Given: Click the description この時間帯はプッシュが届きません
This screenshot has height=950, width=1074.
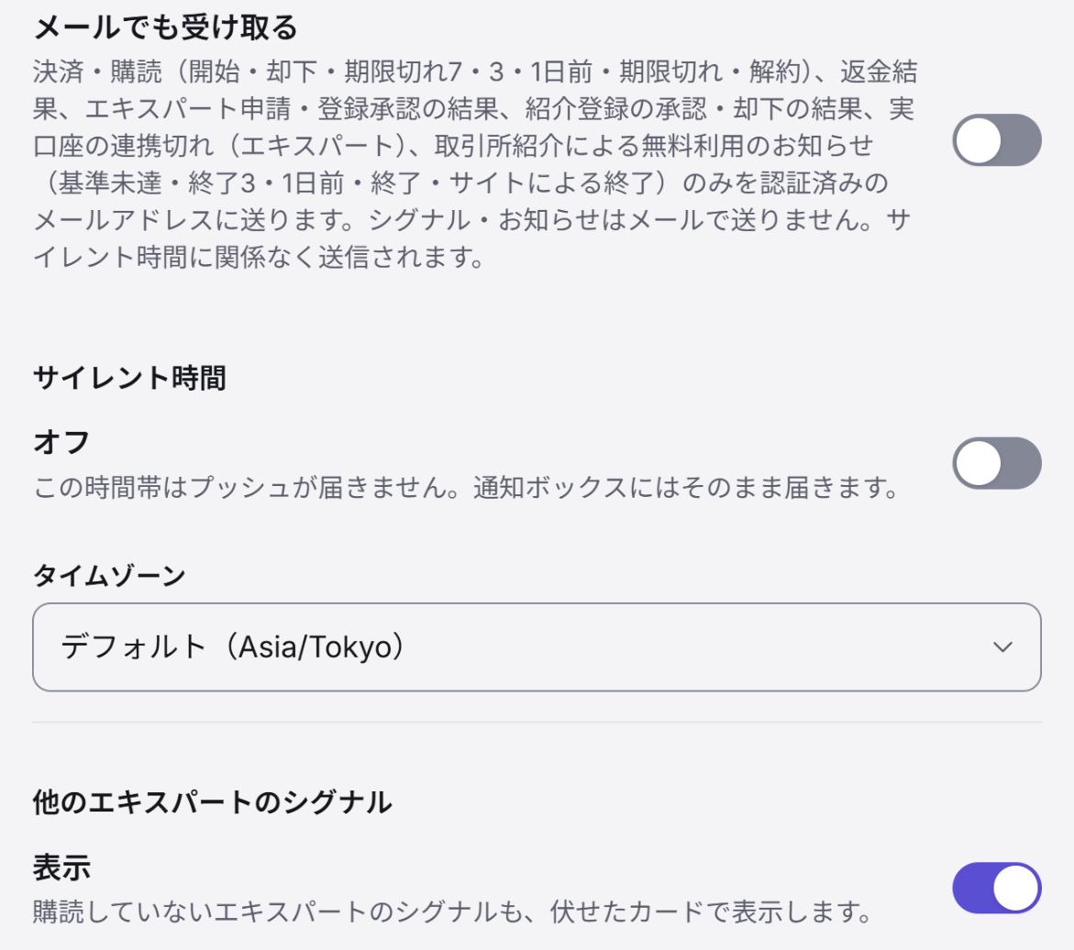Looking at the screenshot, I should [x=467, y=488].
